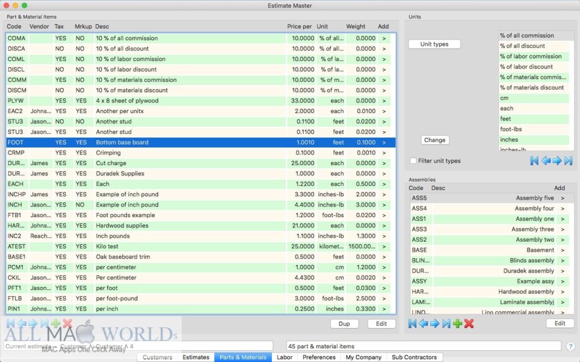
Task: Select 'inches' unit in list
Action: point(534,140)
